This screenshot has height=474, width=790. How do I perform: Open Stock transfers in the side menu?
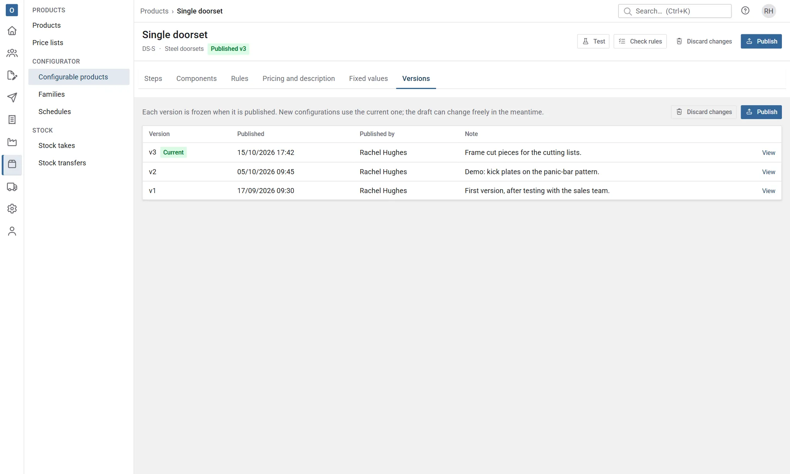(x=79, y=163)
